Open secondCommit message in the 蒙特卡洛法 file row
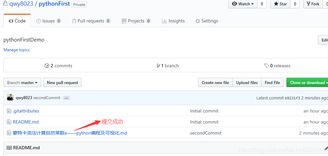The image size is (328, 156). [205, 133]
